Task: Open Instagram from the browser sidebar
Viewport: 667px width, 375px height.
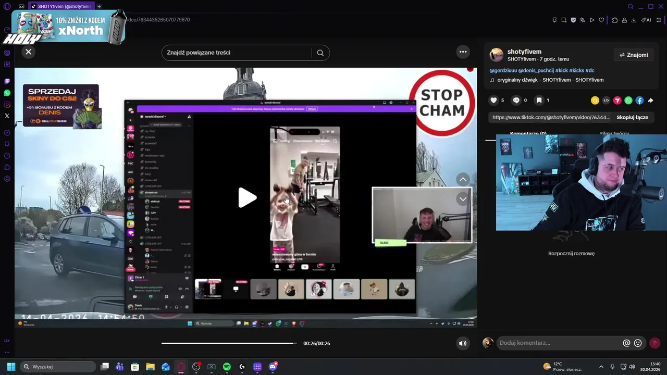Action: pyautogui.click(x=7, y=104)
